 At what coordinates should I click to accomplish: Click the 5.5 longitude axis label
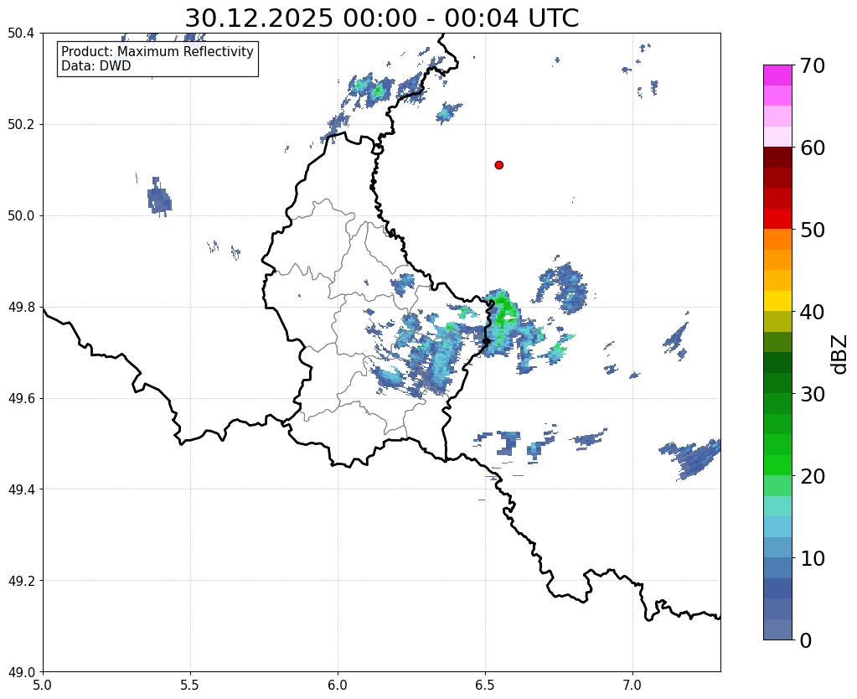pyautogui.click(x=190, y=685)
